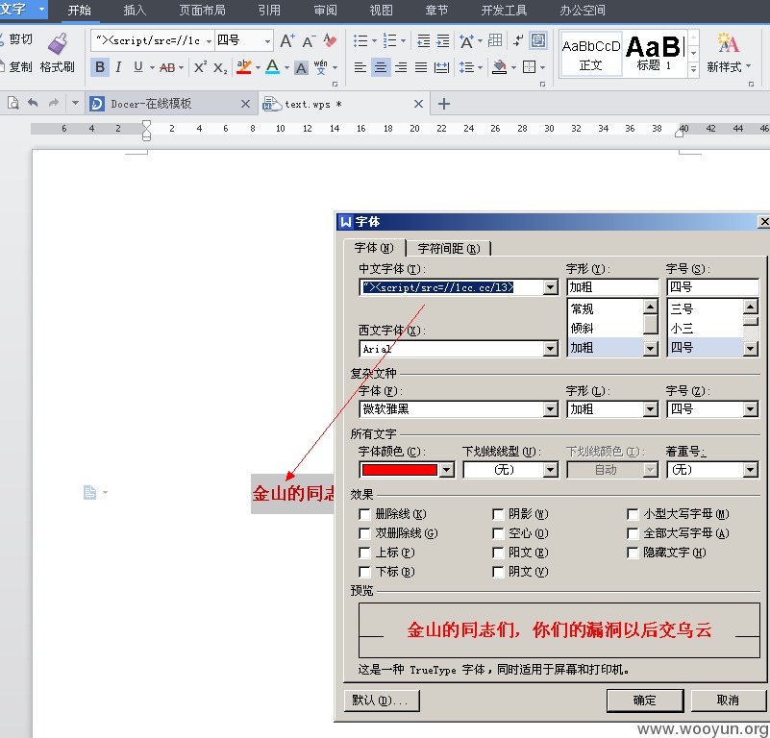
Task: Open complex script 微软雅黑 font dropdown
Action: coord(551,409)
